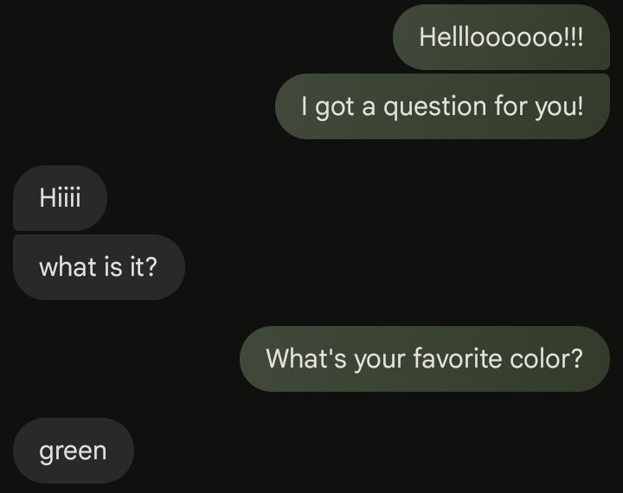Click the word 'favorite' in the sent message
This screenshot has width=623, height=493.
(459, 358)
